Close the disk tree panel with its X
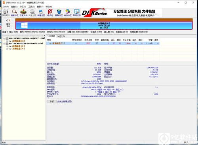Image resolution: width=198 pixels, height=145 pixels. point(44,36)
